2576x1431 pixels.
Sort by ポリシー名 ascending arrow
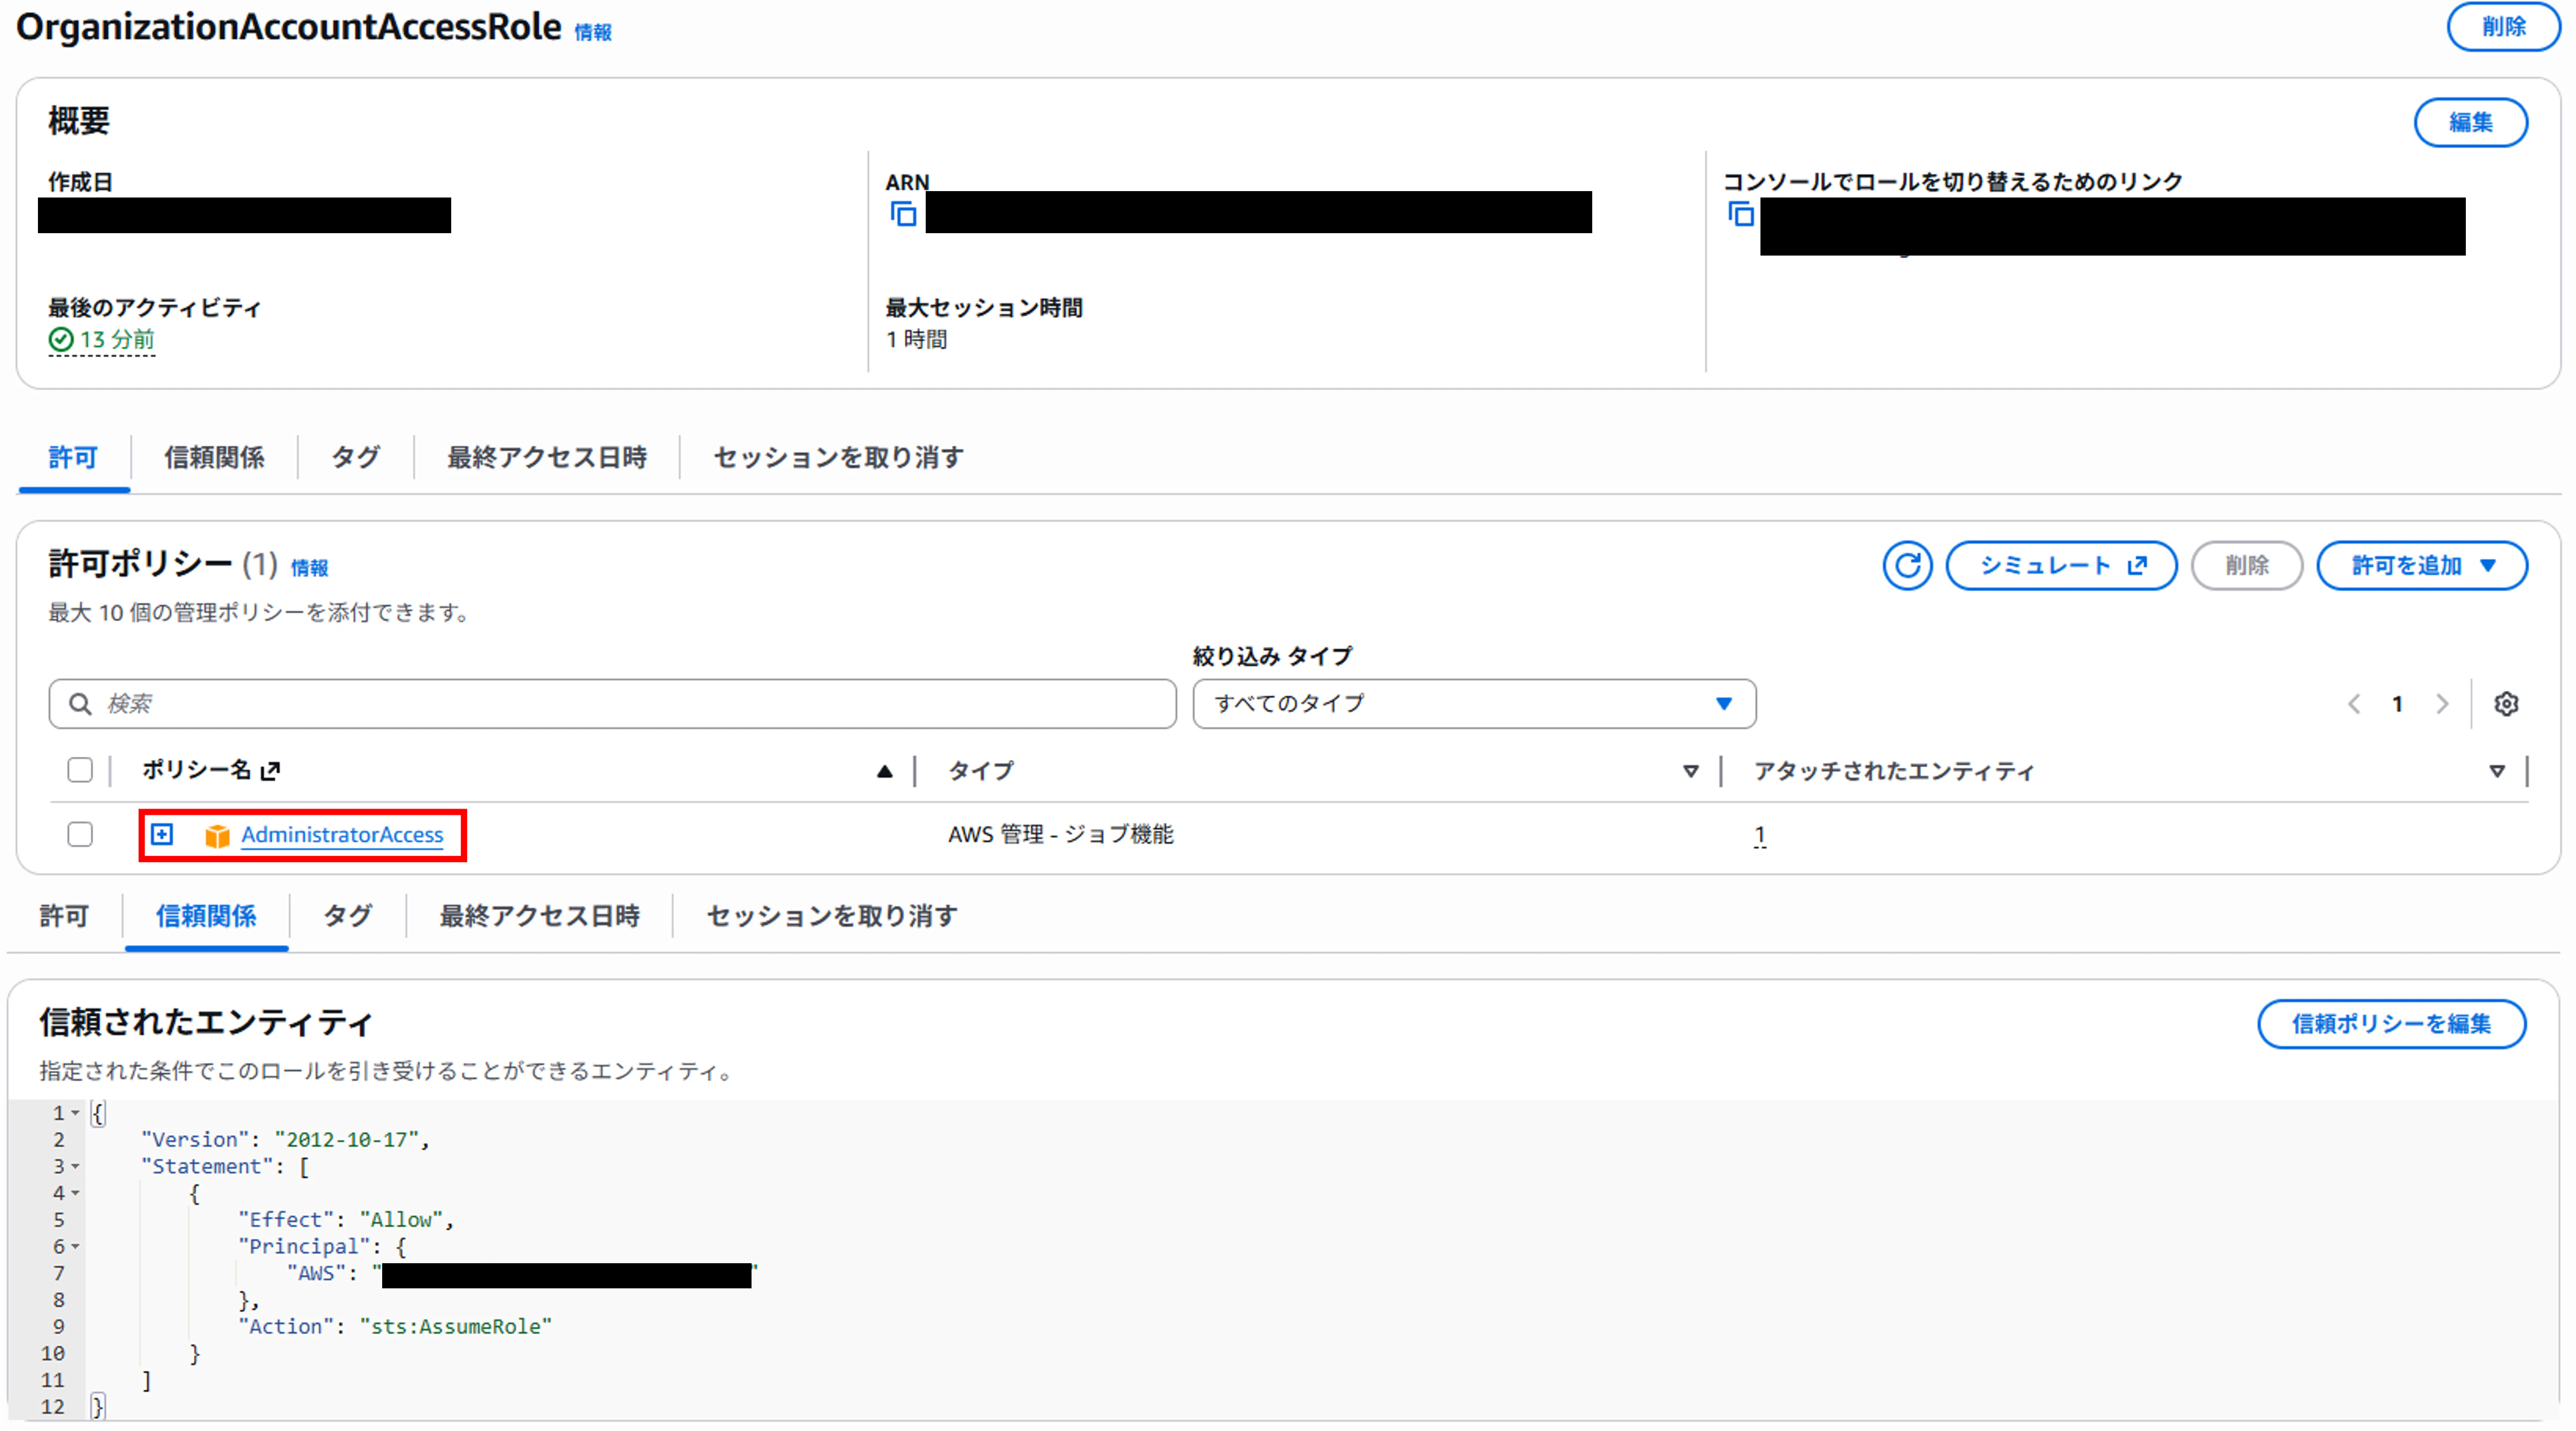click(884, 771)
